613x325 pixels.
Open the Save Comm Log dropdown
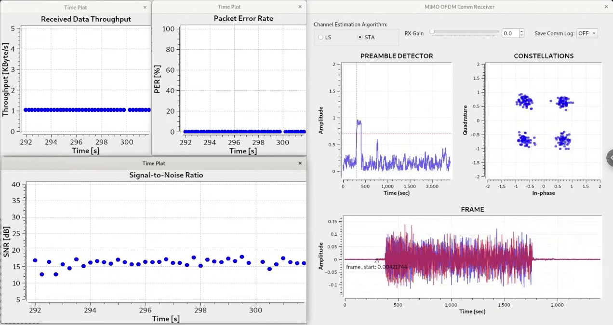tap(587, 33)
